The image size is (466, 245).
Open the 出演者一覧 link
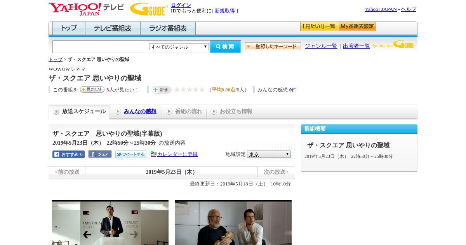pyautogui.click(x=356, y=46)
